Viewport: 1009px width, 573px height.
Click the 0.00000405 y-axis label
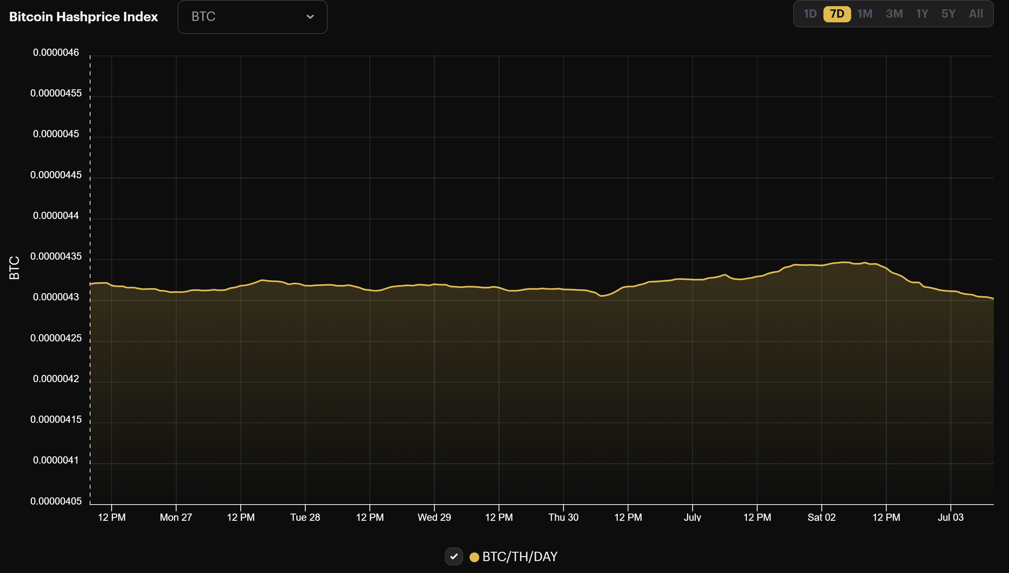pyautogui.click(x=56, y=501)
